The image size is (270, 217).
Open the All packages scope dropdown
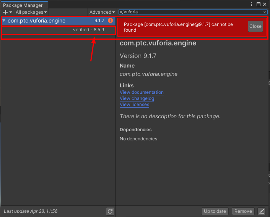point(31,12)
